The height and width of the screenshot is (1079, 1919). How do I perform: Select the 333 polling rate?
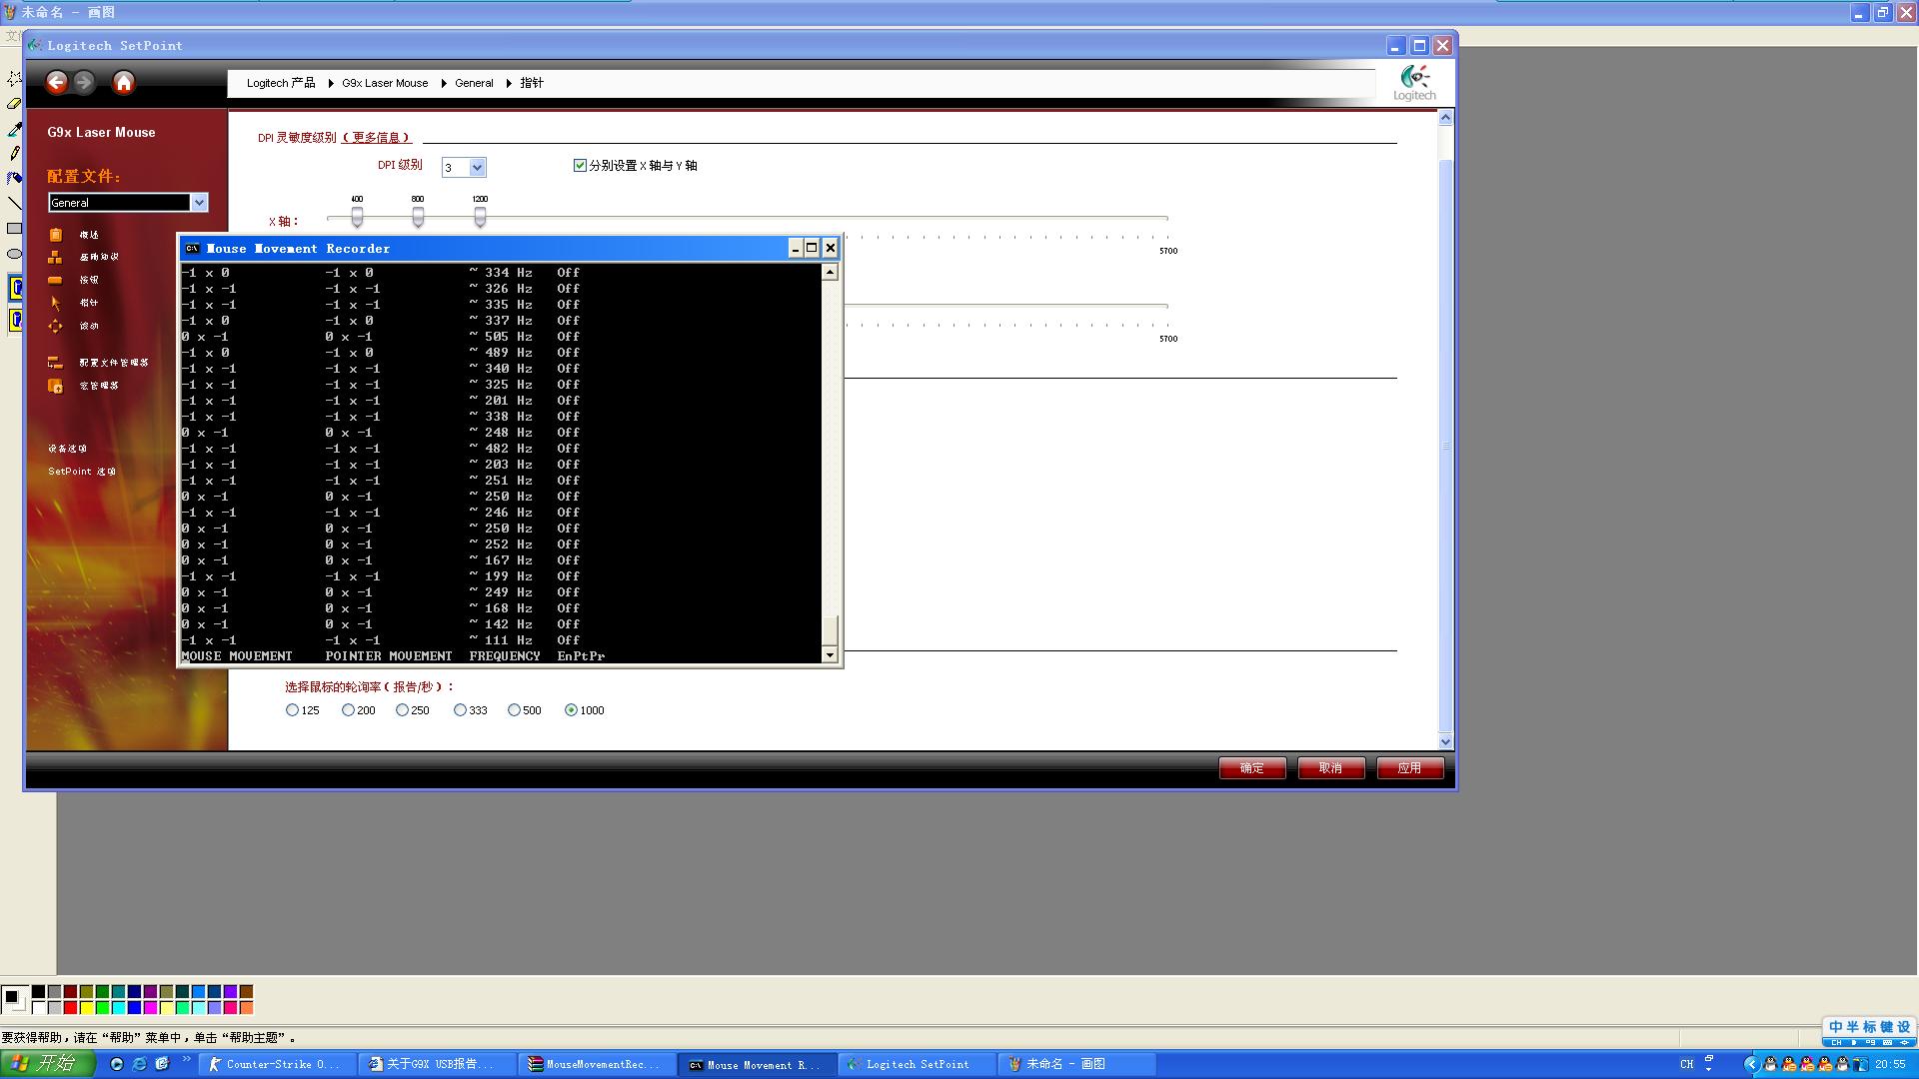460,710
